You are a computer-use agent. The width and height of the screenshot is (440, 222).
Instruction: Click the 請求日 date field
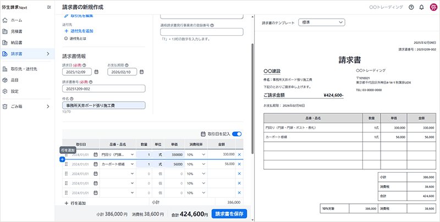(77, 72)
